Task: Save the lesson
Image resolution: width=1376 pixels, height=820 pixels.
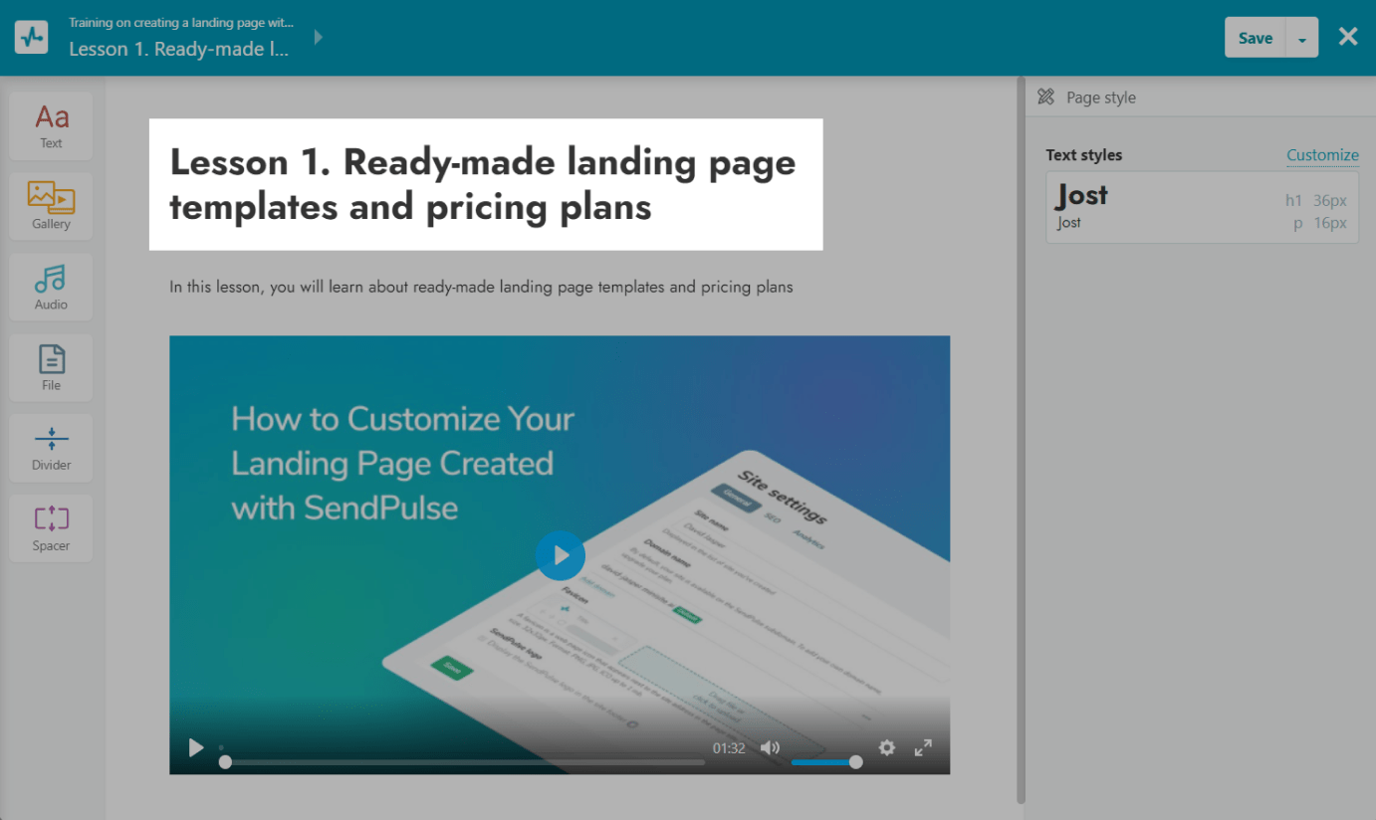Action: [x=1255, y=38]
